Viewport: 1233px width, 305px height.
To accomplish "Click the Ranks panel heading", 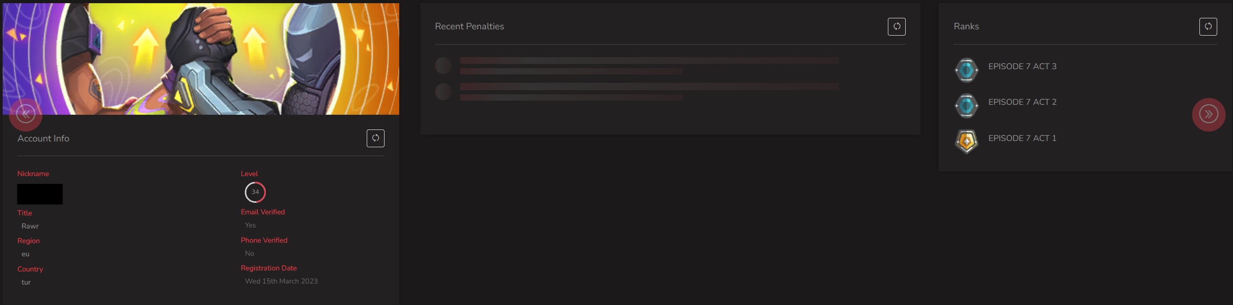I will [x=966, y=26].
